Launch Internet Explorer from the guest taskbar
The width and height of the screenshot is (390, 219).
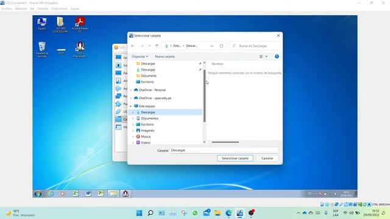tap(51, 193)
